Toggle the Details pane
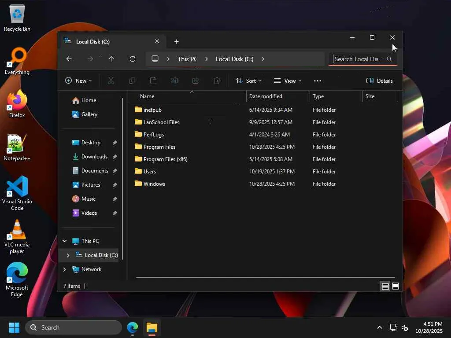451x338 pixels. click(379, 81)
